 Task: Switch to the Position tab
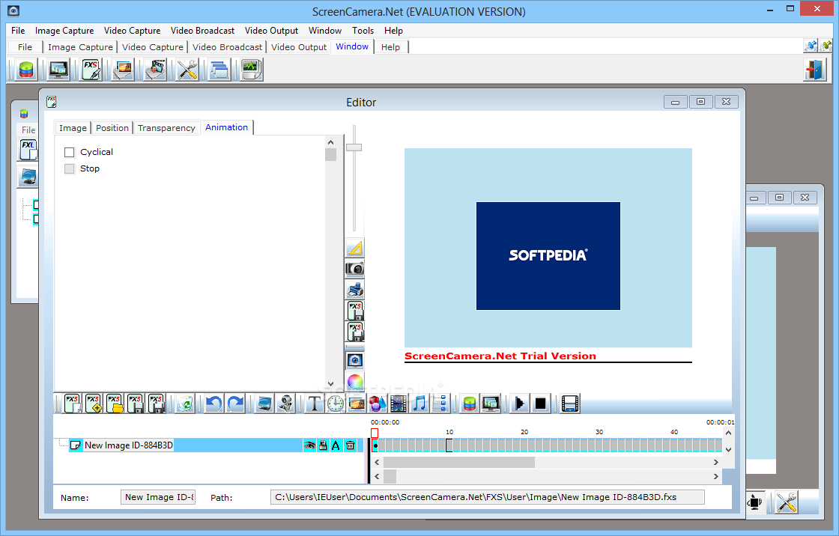[112, 128]
